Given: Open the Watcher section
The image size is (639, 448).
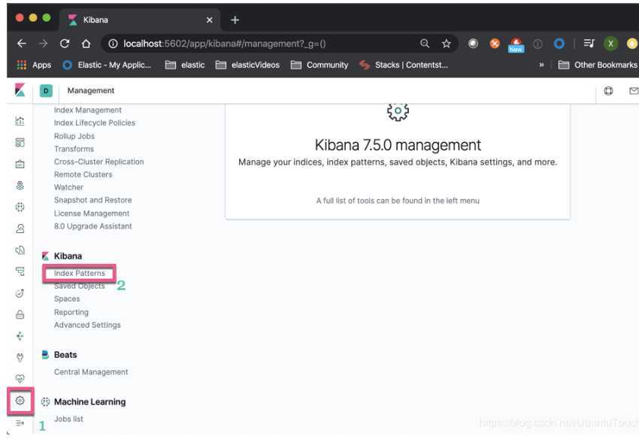Looking at the screenshot, I should coord(68,187).
